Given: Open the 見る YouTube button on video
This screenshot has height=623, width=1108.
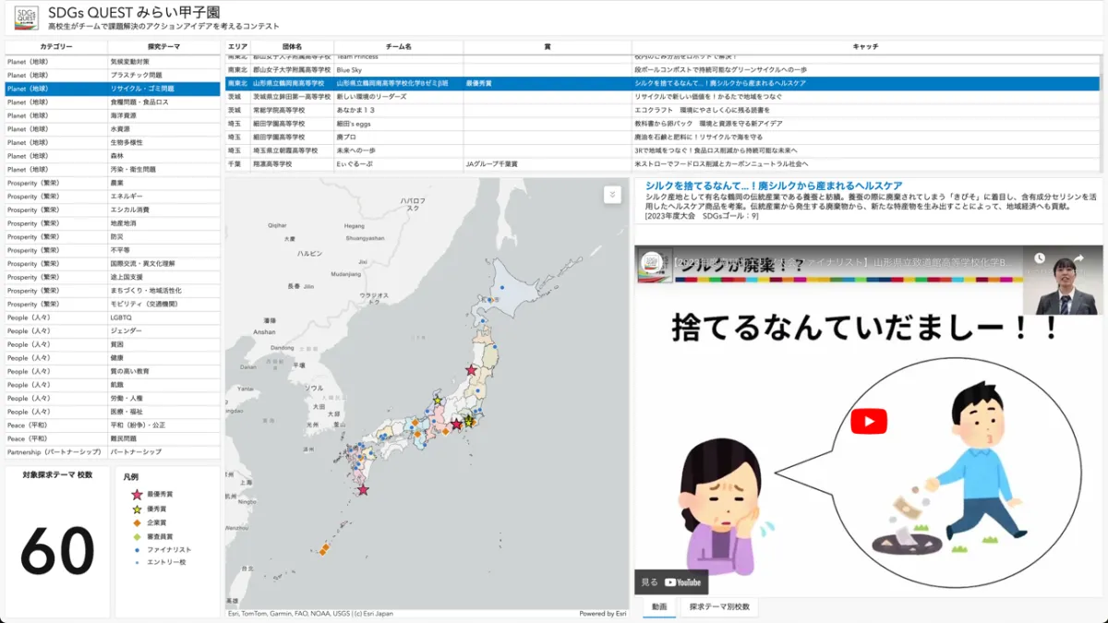Looking at the screenshot, I should tap(671, 582).
